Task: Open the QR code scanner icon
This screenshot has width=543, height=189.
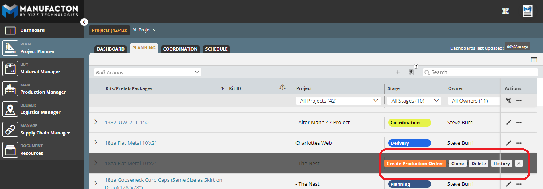Action: 506,11
